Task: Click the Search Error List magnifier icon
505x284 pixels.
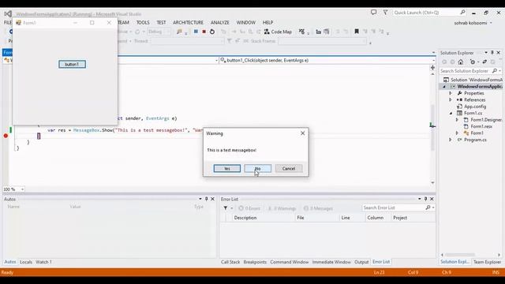Action: tap(428, 207)
